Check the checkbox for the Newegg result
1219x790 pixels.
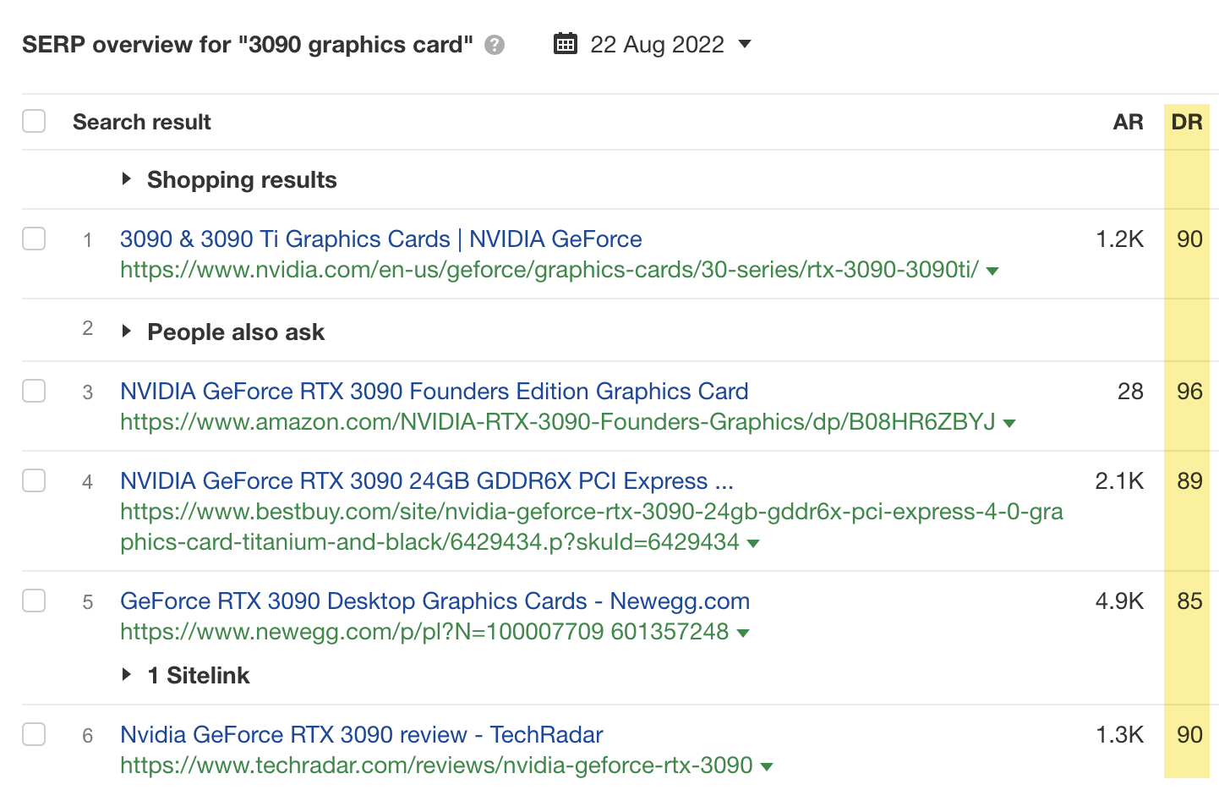pyautogui.click(x=34, y=601)
